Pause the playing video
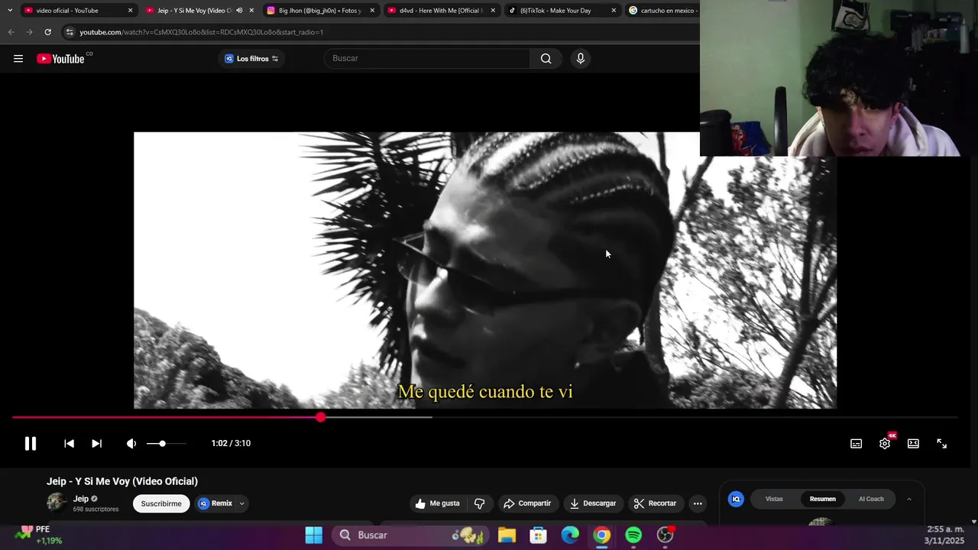 (x=30, y=443)
